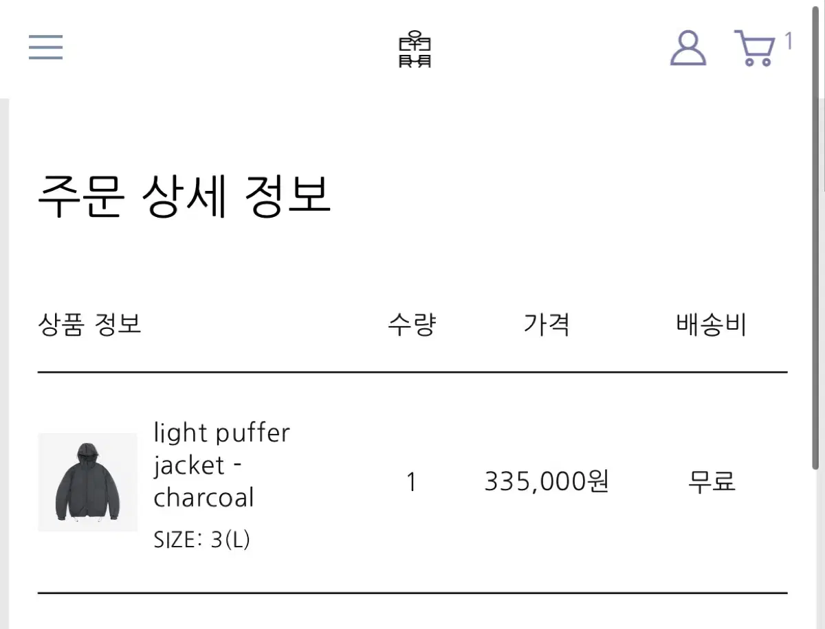Click the vertical scrollbar thumb
825x629 pixels.
point(815,275)
